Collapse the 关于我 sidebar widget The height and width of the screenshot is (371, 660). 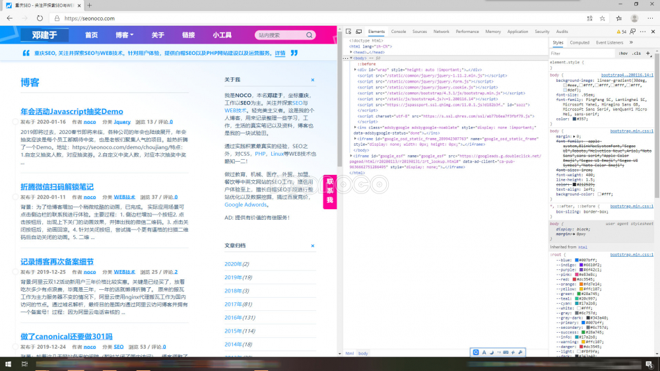click(x=313, y=80)
